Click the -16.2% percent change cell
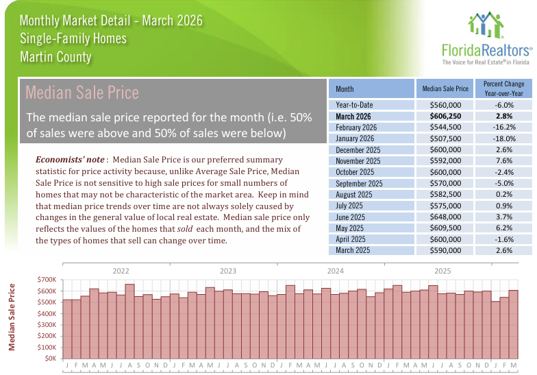Image resolution: width=537 pixels, height=375 pixels. [504, 128]
